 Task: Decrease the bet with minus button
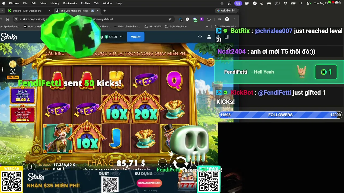point(162,163)
